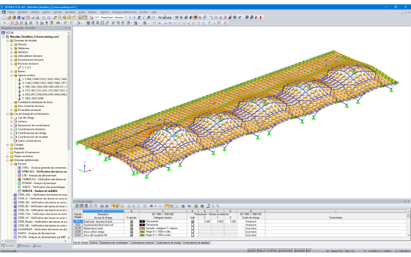Click the RSTAB application icon in menu bar
The height and width of the screenshot is (257, 411).
click(x=3, y=12)
